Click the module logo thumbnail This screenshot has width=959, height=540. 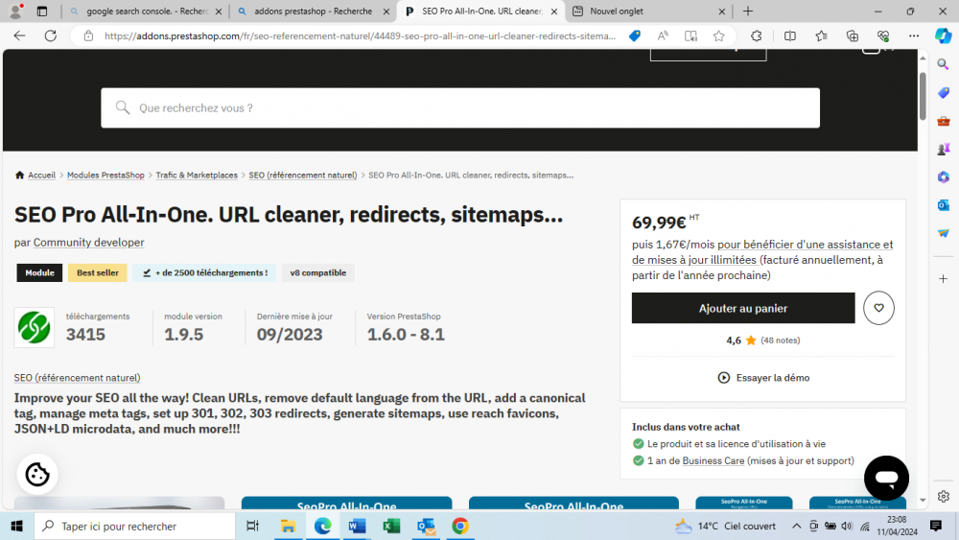(35, 328)
